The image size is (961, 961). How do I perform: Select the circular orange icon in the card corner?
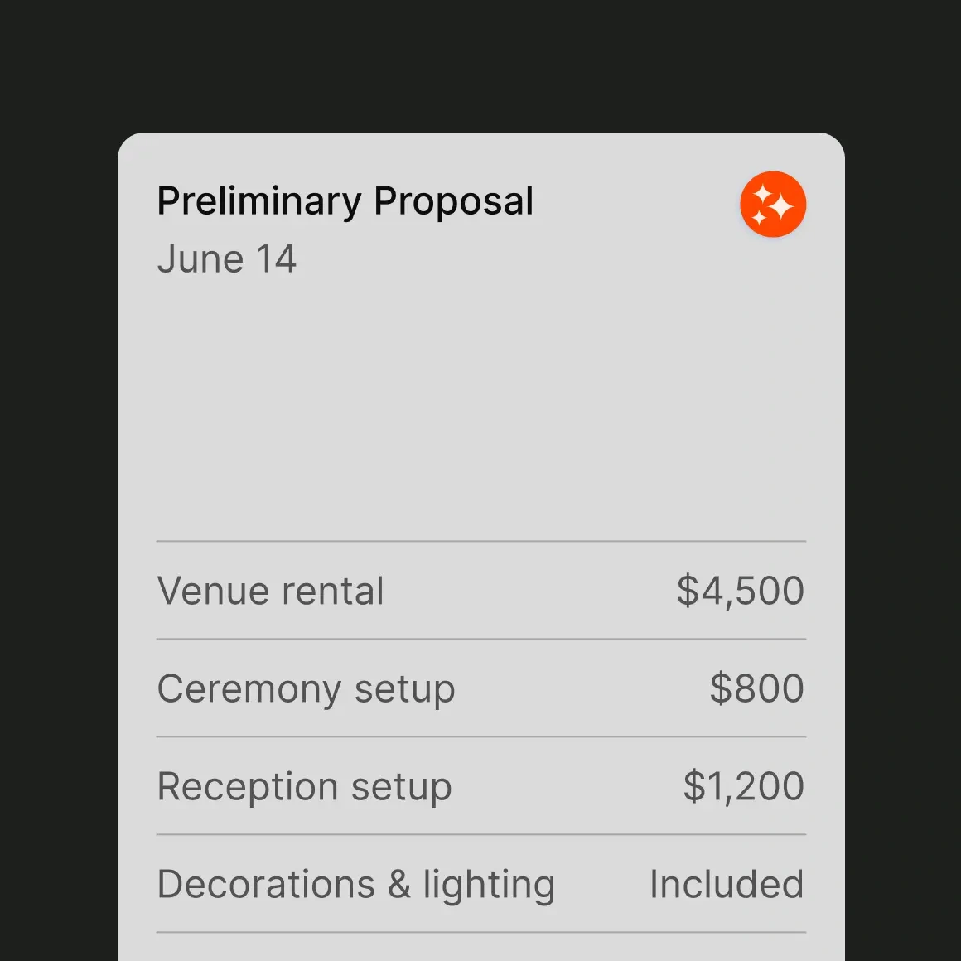pos(772,204)
